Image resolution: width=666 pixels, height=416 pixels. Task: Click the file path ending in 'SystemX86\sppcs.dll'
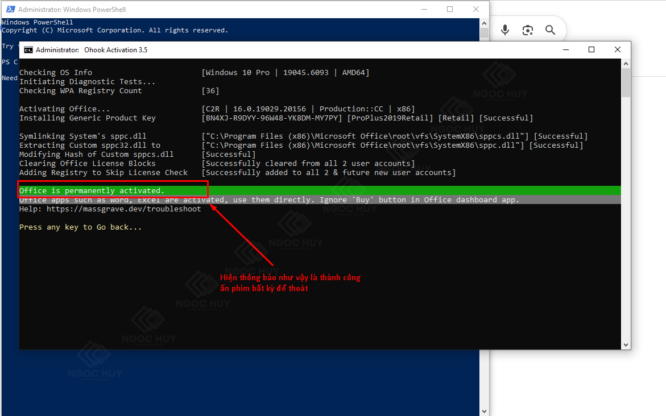click(365, 136)
